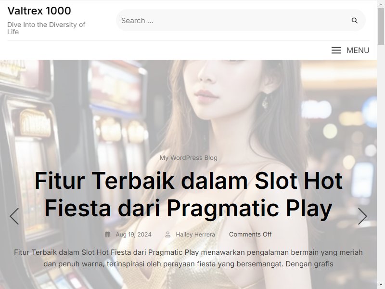Click the vertical scrollbar thumb

coord(381,26)
